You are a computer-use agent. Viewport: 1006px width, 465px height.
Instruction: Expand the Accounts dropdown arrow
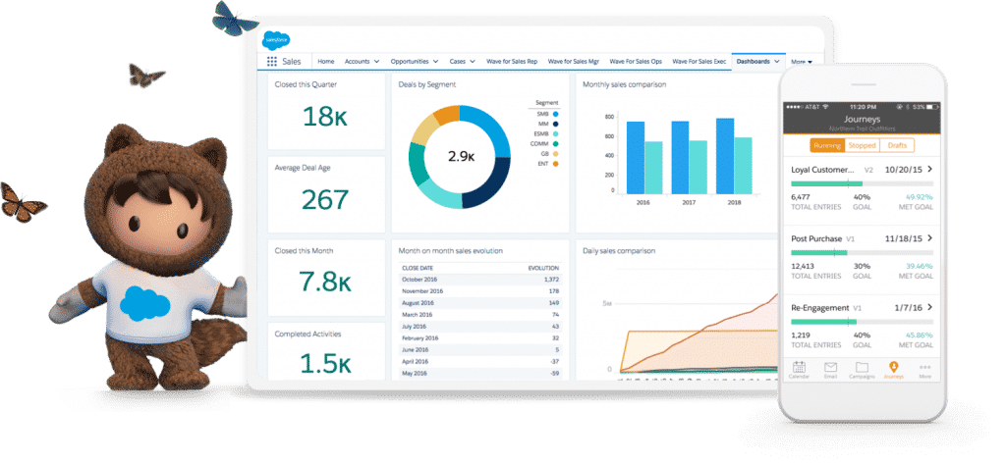click(378, 62)
